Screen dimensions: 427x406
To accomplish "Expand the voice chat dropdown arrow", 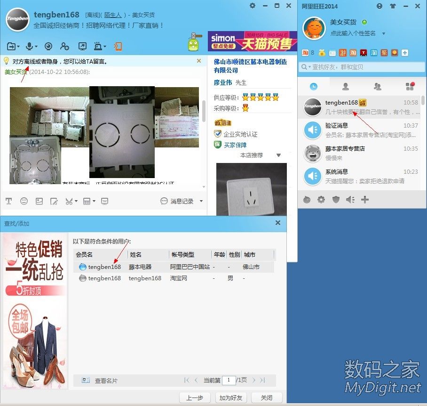I will click(x=36, y=47).
